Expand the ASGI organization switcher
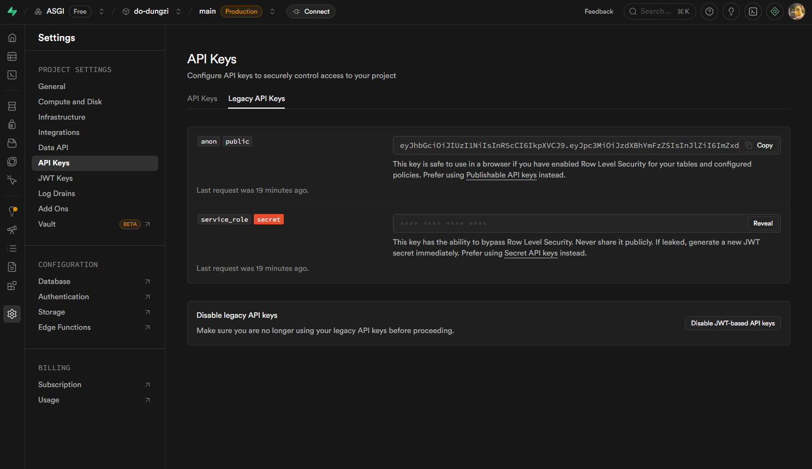 tap(101, 11)
